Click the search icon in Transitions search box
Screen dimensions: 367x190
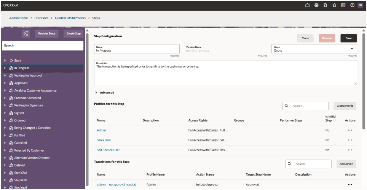[289, 164]
